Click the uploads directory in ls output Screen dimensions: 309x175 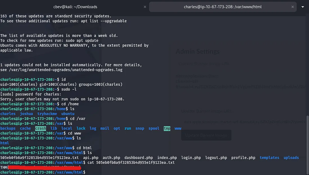(291, 158)
